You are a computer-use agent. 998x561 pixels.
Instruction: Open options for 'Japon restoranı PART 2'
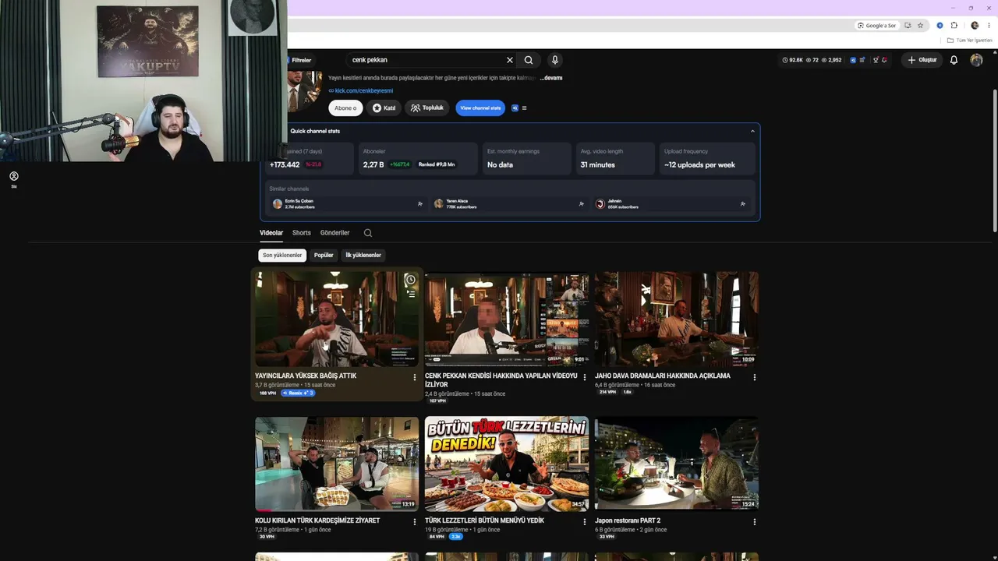pos(755,522)
